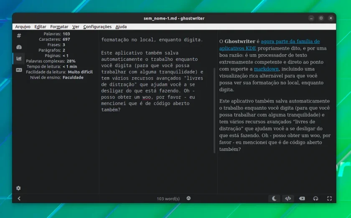Follow the markdown link in preview
This screenshot has width=351, height=218.
266,69
